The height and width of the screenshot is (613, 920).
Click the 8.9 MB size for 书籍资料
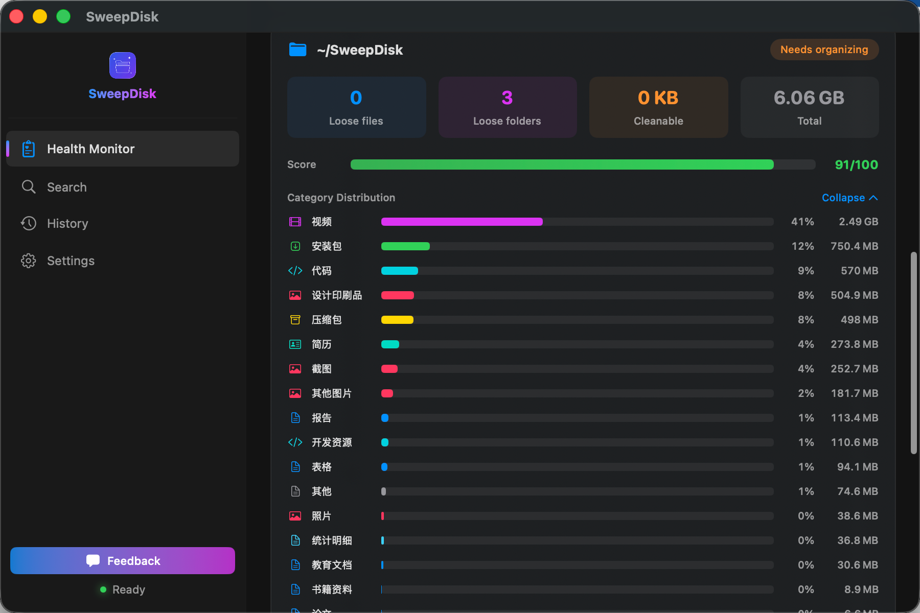861,590
